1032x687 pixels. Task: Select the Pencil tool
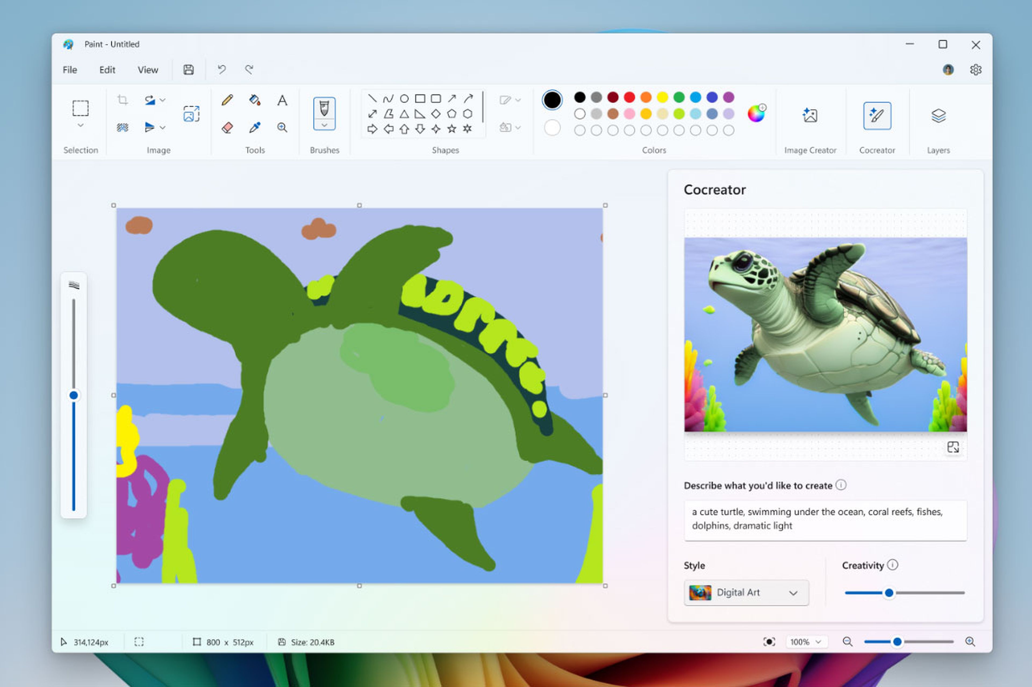pos(227,100)
